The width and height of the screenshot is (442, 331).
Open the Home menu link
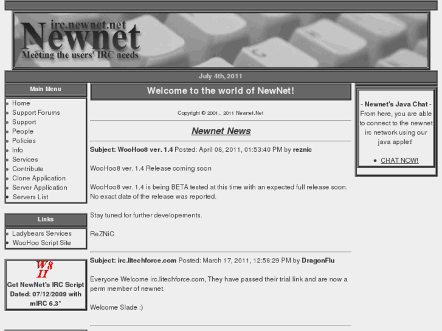tap(21, 103)
